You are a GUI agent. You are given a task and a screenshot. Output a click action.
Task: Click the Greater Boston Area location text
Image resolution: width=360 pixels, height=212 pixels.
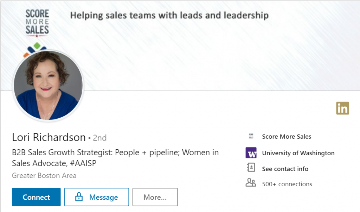tap(44, 175)
